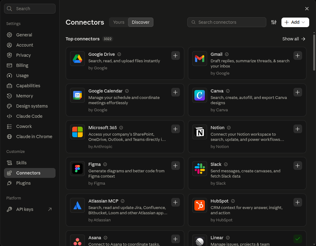Open Account settings
316x246 pixels.
coord(30,45)
